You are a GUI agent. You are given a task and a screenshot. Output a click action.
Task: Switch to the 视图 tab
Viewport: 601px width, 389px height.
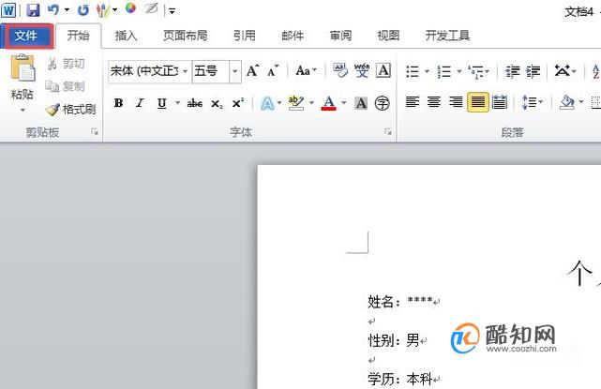point(388,36)
